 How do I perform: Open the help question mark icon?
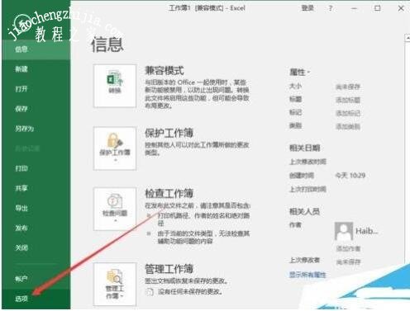click(x=331, y=8)
